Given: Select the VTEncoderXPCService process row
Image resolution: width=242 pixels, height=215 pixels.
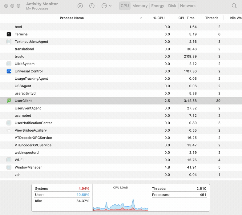Looking at the screenshot, I should pyautogui.click(x=121, y=145).
